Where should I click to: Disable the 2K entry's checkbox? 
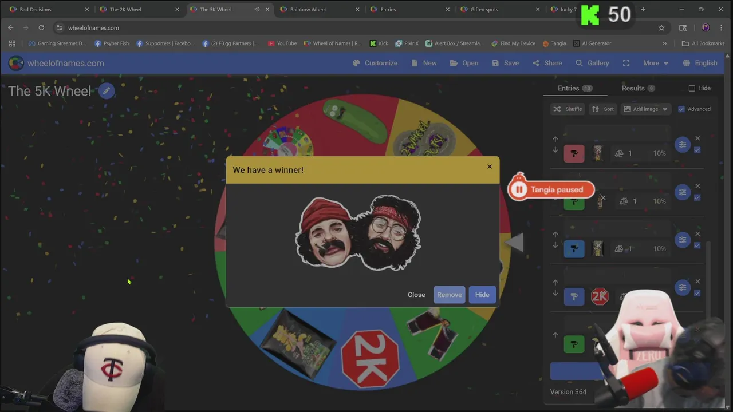coord(697,294)
